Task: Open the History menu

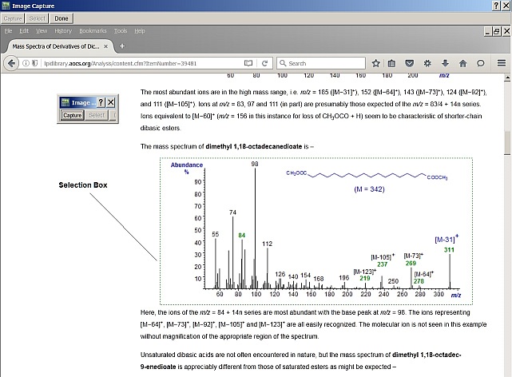Action: point(63,30)
